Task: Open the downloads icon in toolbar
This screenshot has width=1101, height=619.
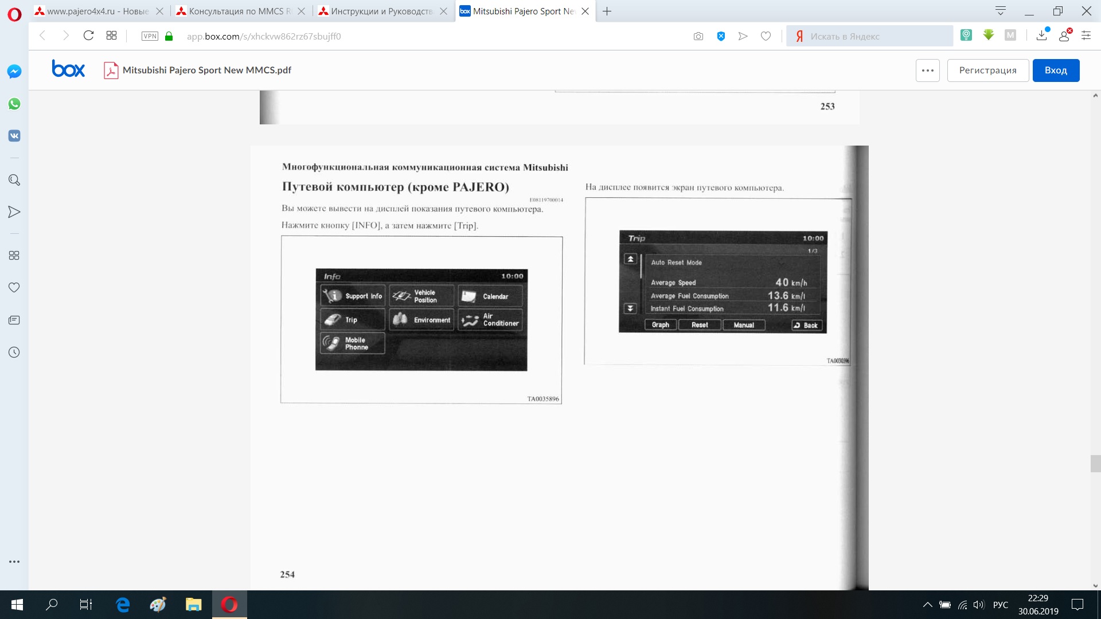Action: (x=1042, y=36)
